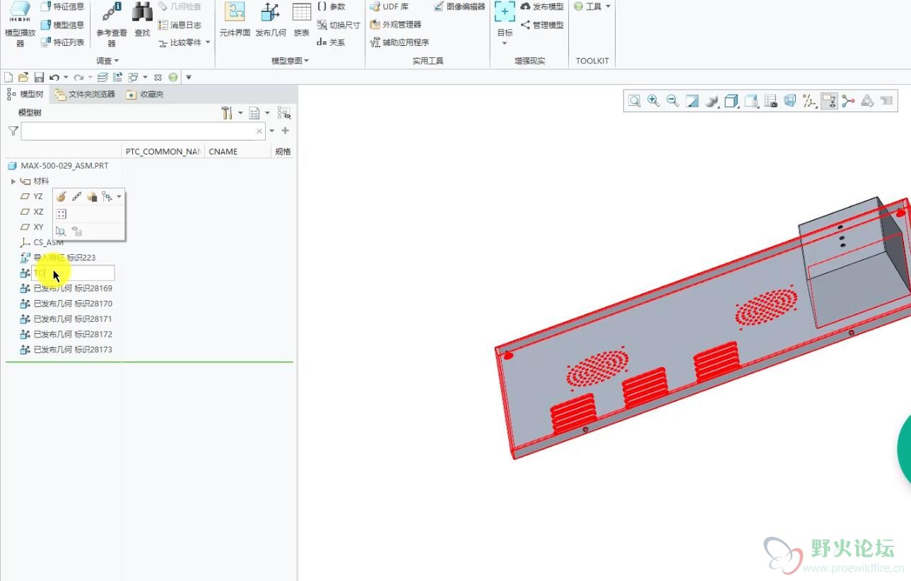Open the 图像编辑器 image editor
Screen dimensions: 911x581
[x=459, y=7]
